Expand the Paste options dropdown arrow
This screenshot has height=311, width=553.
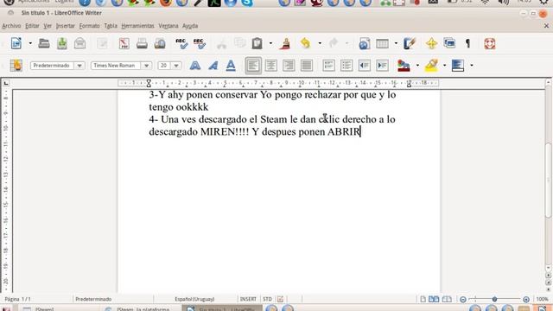pos(270,43)
